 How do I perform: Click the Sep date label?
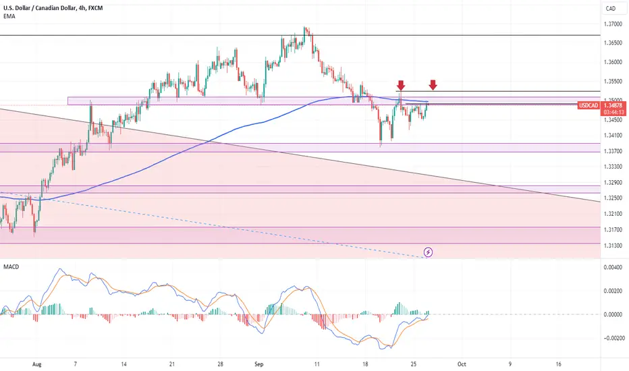click(258, 364)
